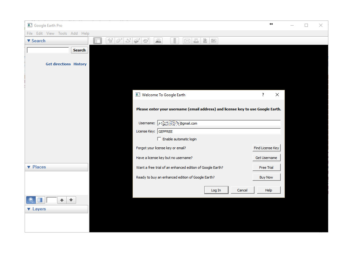Click the Add Image Overlay icon

pos(137,41)
